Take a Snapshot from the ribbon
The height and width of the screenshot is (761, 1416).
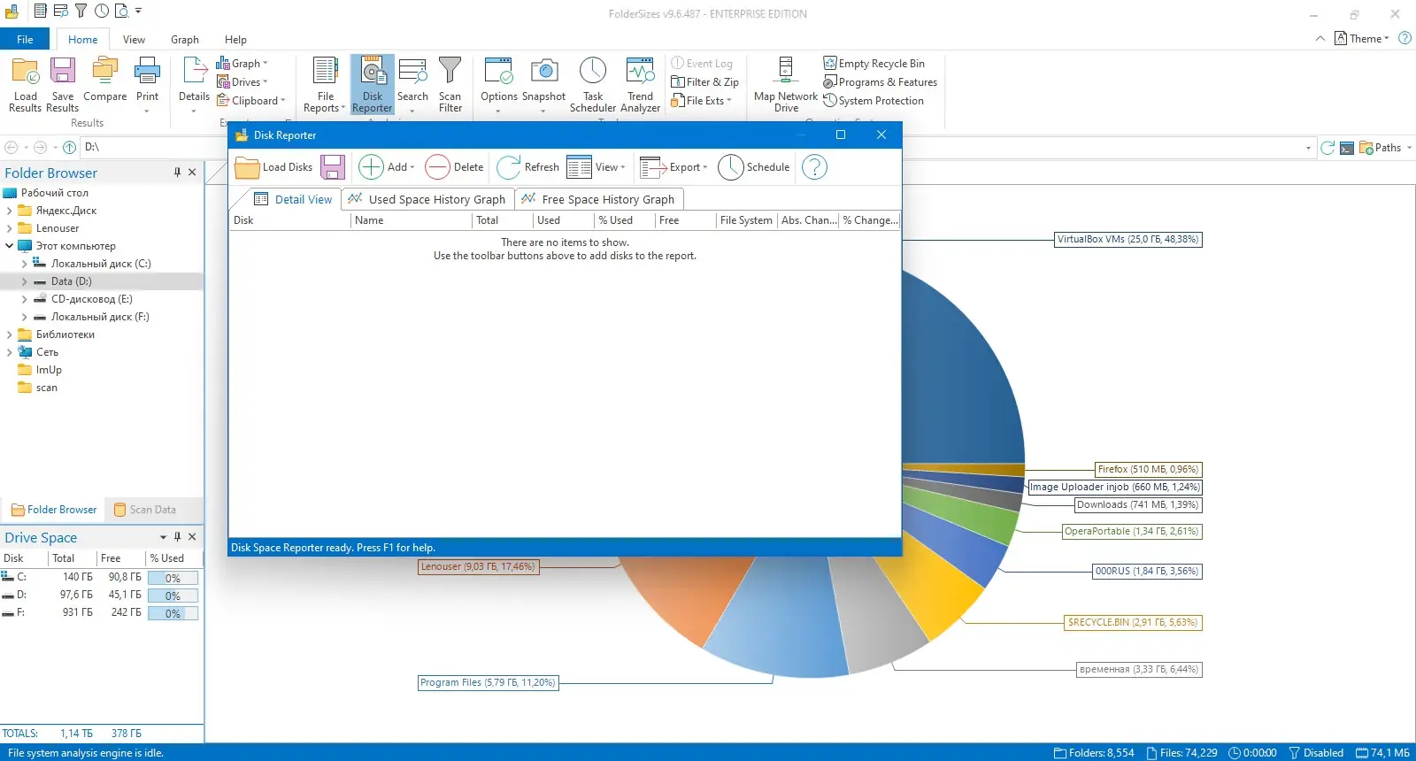click(543, 84)
